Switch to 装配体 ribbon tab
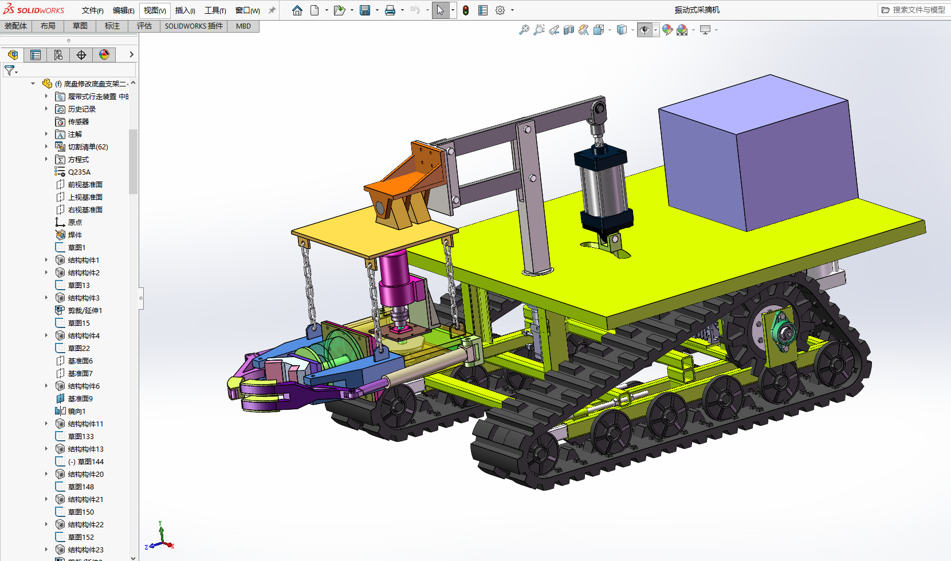Screen dimensions: 951x561 point(16,26)
